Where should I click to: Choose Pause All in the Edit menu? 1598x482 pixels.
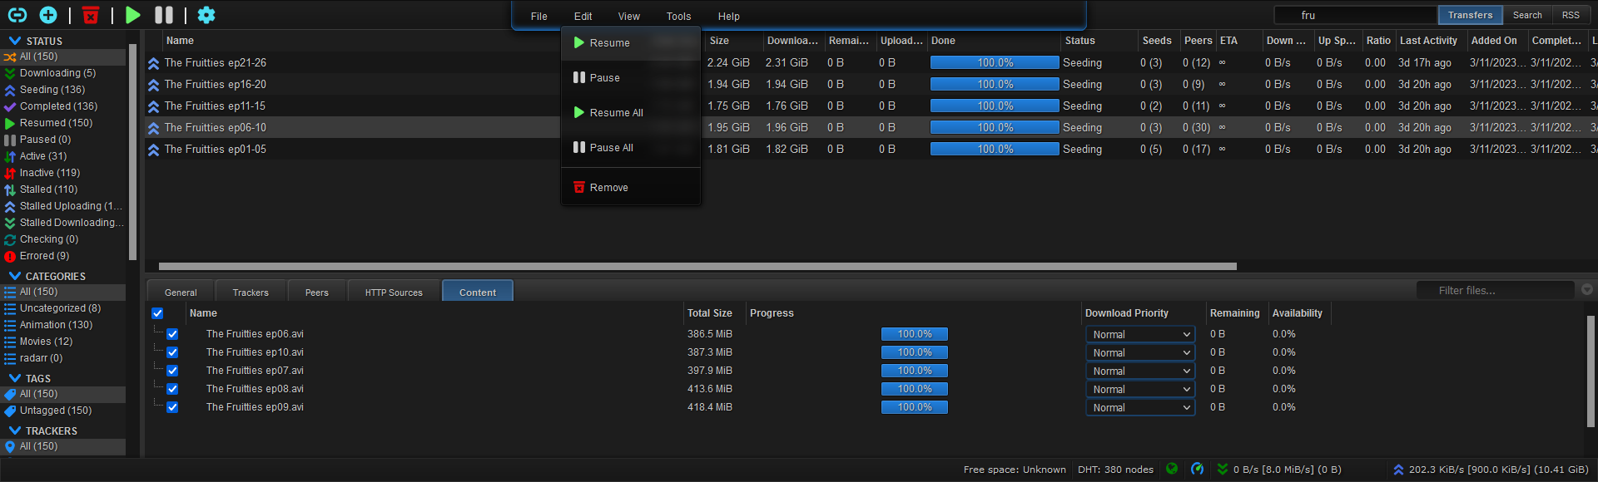(x=631, y=148)
